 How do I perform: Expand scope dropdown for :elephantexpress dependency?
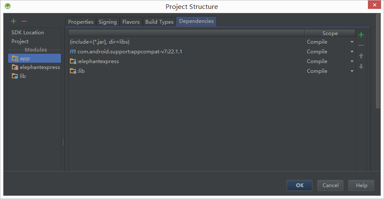pyautogui.click(x=352, y=61)
